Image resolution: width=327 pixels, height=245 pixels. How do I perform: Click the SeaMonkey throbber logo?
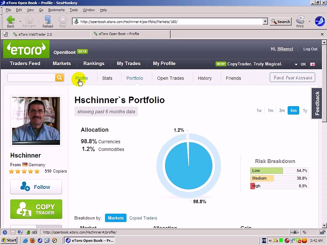click(320, 21)
